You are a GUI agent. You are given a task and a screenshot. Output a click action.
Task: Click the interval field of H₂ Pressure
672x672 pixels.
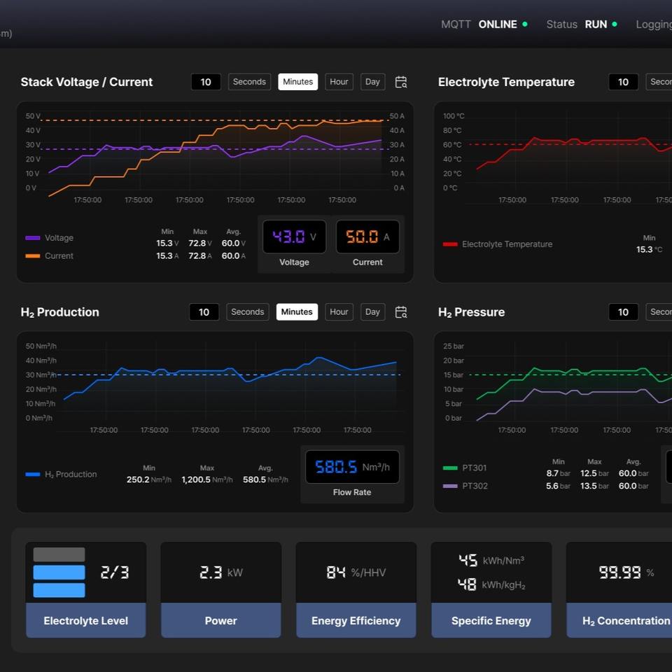coord(623,312)
